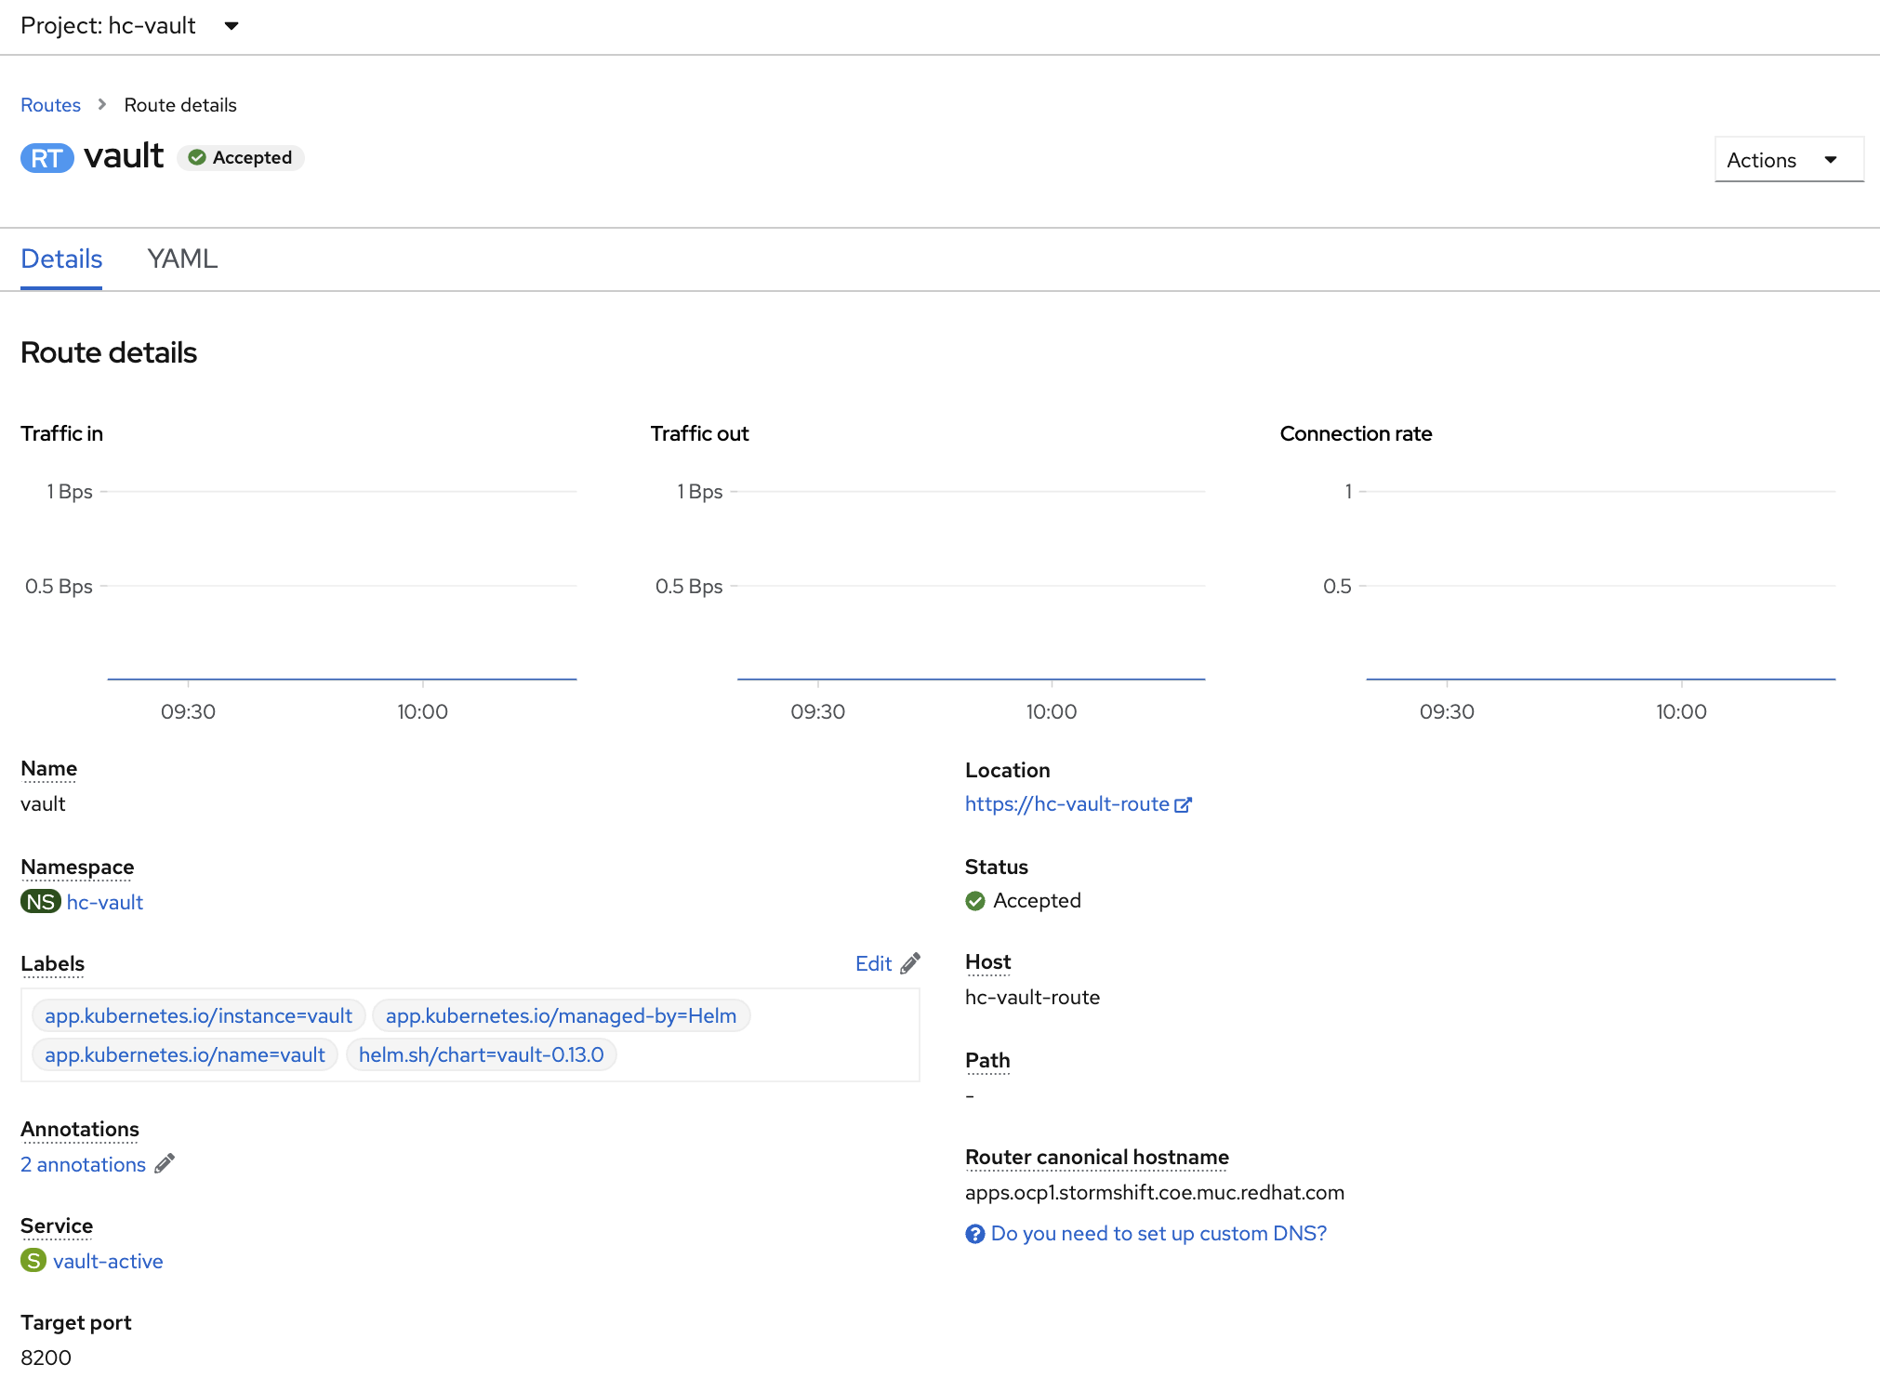Click the Namespace field label
This screenshot has width=1880, height=1378.
tap(77, 867)
